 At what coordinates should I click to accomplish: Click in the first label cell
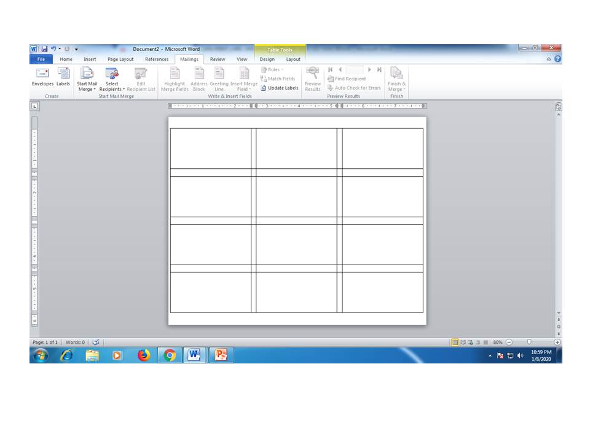coord(211,149)
